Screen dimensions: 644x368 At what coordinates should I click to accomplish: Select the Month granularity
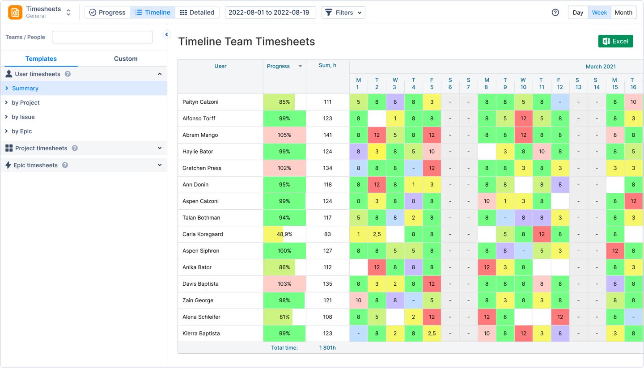click(623, 13)
